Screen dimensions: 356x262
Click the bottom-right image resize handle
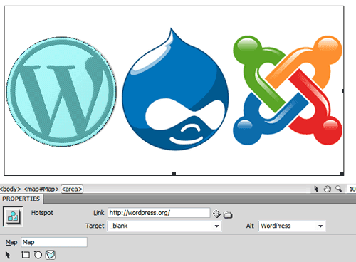point(342,174)
